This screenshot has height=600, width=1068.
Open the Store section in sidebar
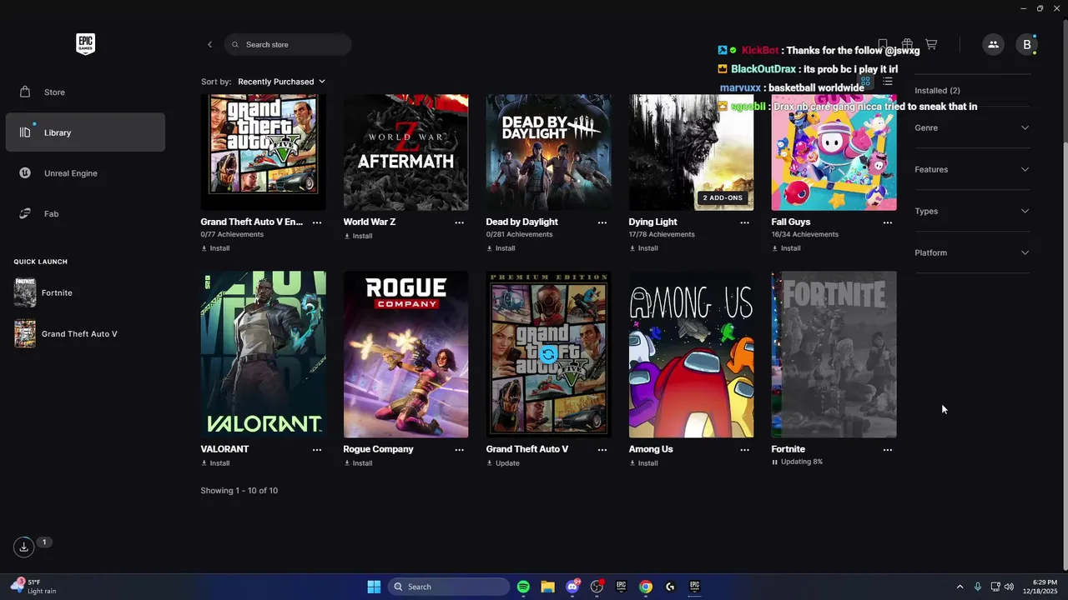point(85,92)
